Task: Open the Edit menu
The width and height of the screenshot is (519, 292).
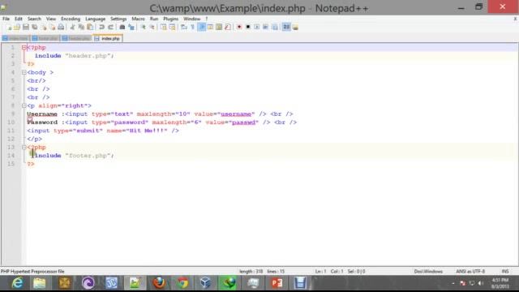Action: (19, 19)
